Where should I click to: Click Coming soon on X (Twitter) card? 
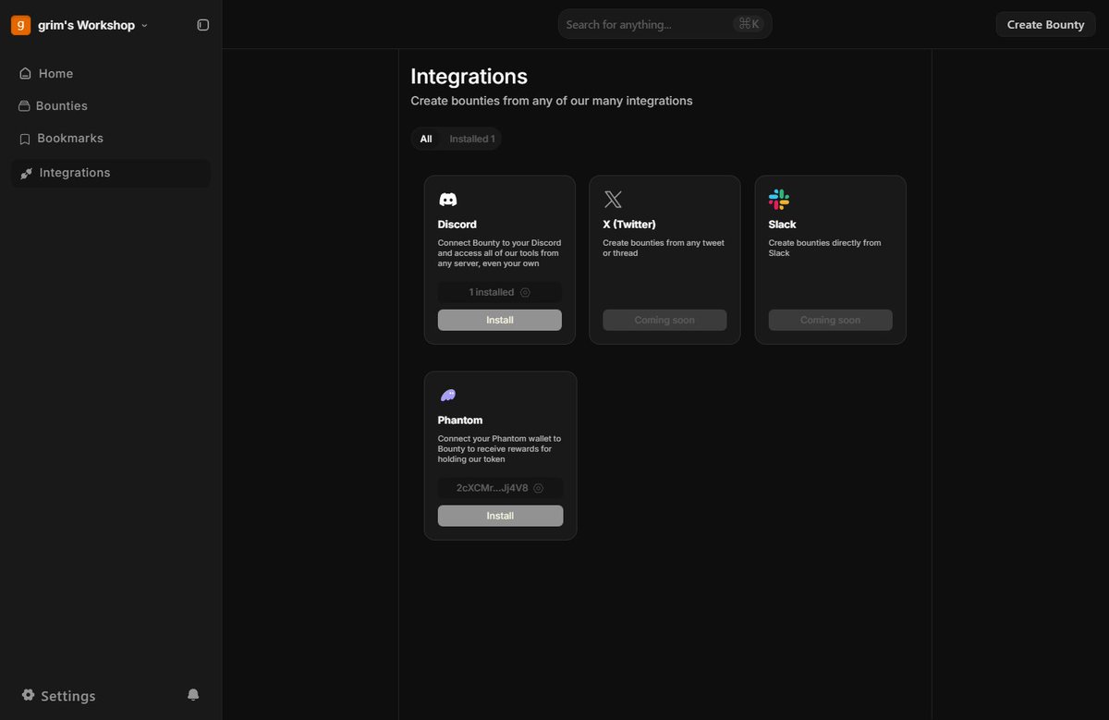point(664,320)
